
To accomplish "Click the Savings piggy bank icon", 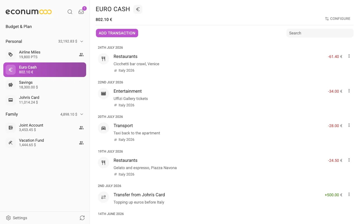I will click(x=11, y=85).
